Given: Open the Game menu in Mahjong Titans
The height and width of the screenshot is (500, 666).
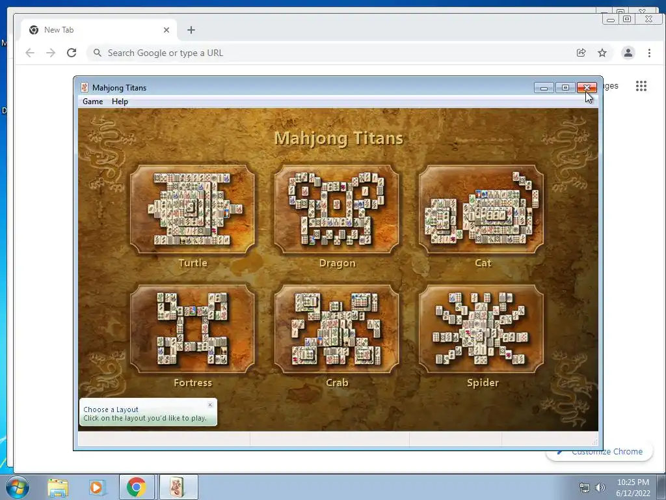Looking at the screenshot, I should tap(92, 102).
